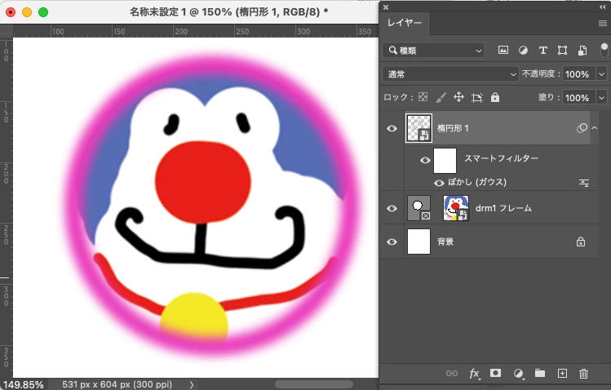Hide the 楕円形 1 layer
The width and height of the screenshot is (611, 390).
[x=392, y=128]
